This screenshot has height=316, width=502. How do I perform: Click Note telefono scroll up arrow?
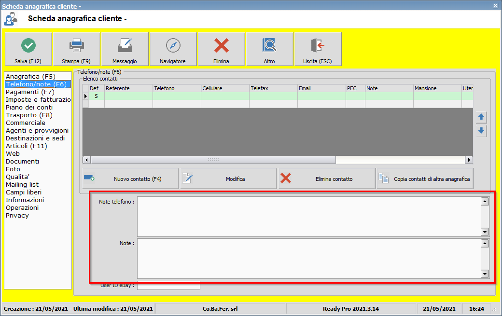pyautogui.click(x=485, y=202)
